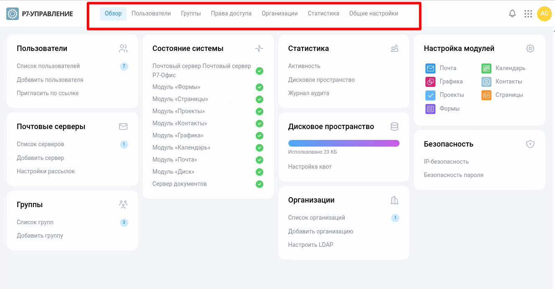Screen dimensions: 555x289
Task: Open IP-безопасность settings
Action: click(x=446, y=162)
